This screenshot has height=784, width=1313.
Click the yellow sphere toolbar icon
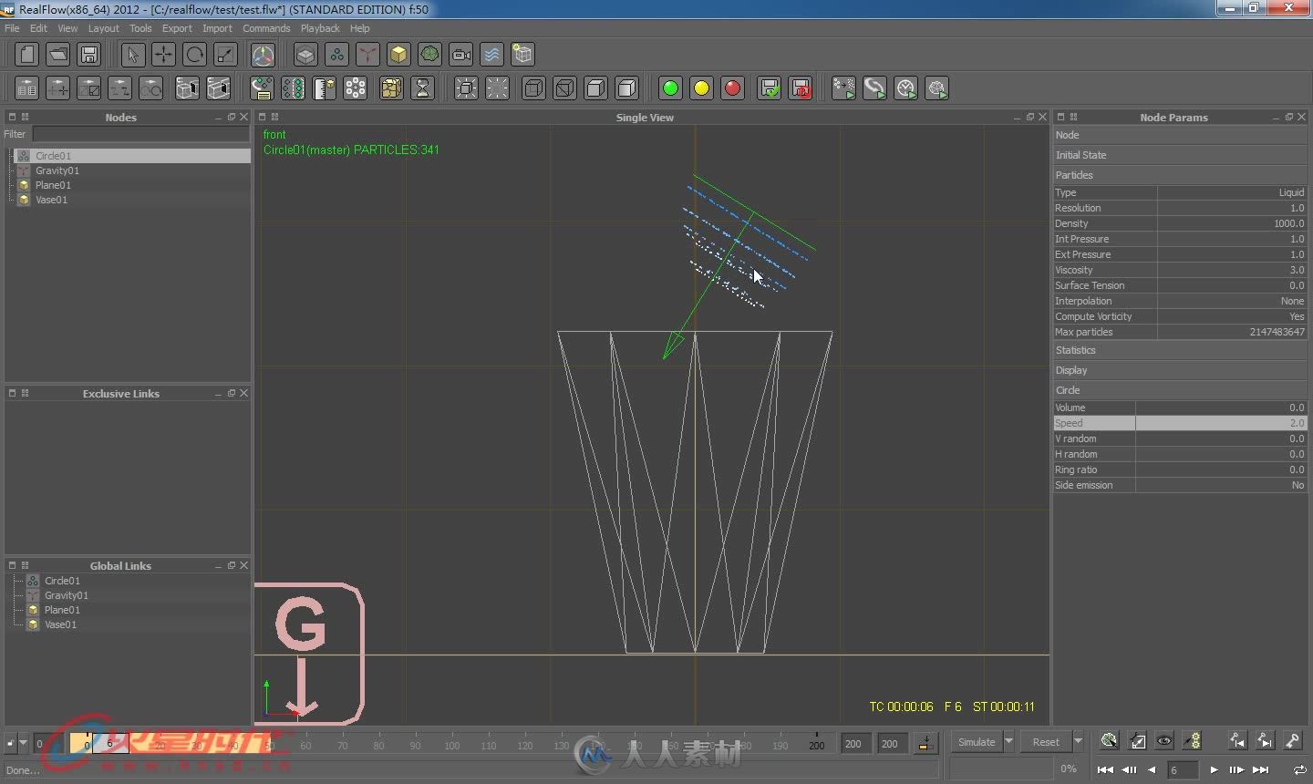[x=701, y=88]
